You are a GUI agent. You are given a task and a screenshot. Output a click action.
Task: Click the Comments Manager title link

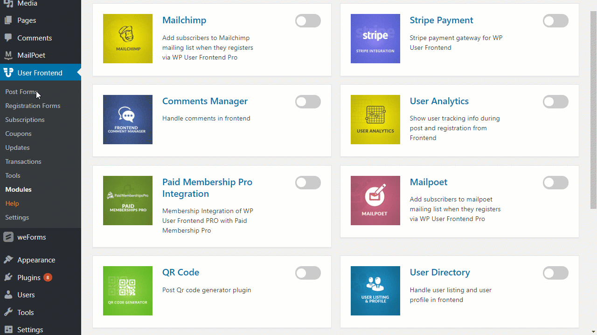point(205,101)
